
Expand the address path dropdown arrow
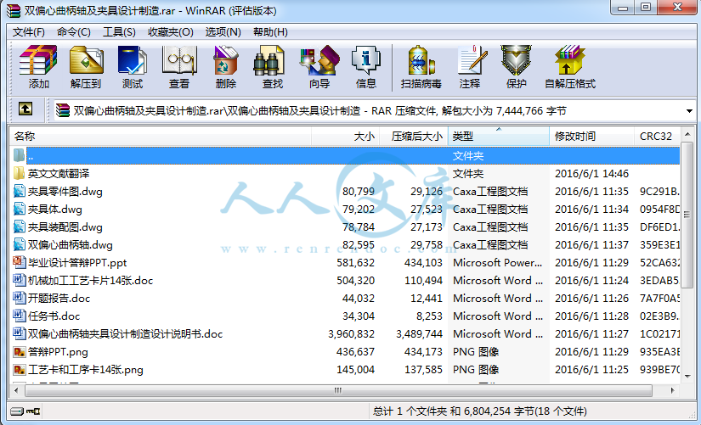click(x=689, y=111)
